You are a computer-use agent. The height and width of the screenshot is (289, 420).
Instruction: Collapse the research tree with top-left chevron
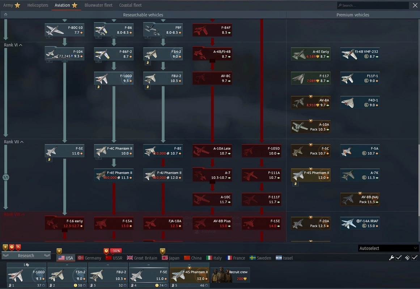coord(5,15)
